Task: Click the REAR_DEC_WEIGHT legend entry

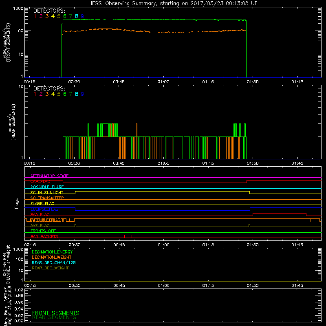Action: pyautogui.click(x=50, y=268)
